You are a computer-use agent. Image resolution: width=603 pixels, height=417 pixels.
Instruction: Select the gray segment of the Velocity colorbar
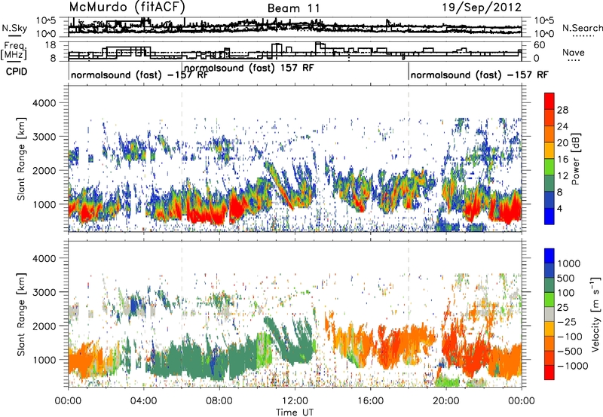coord(549,314)
